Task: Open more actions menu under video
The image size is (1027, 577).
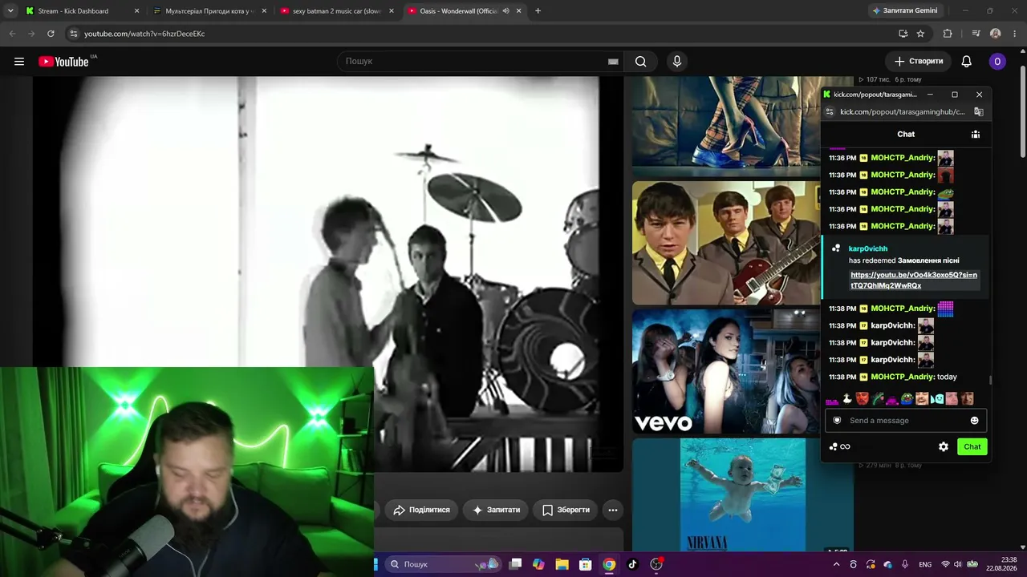Action: [x=613, y=510]
